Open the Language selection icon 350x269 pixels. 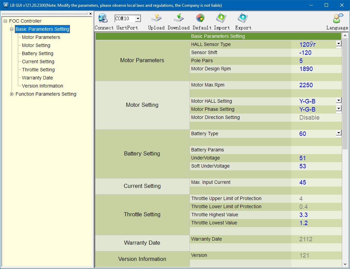click(x=337, y=18)
